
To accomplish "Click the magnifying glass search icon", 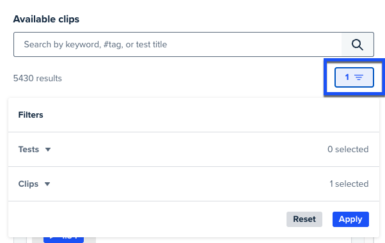I will click(357, 45).
